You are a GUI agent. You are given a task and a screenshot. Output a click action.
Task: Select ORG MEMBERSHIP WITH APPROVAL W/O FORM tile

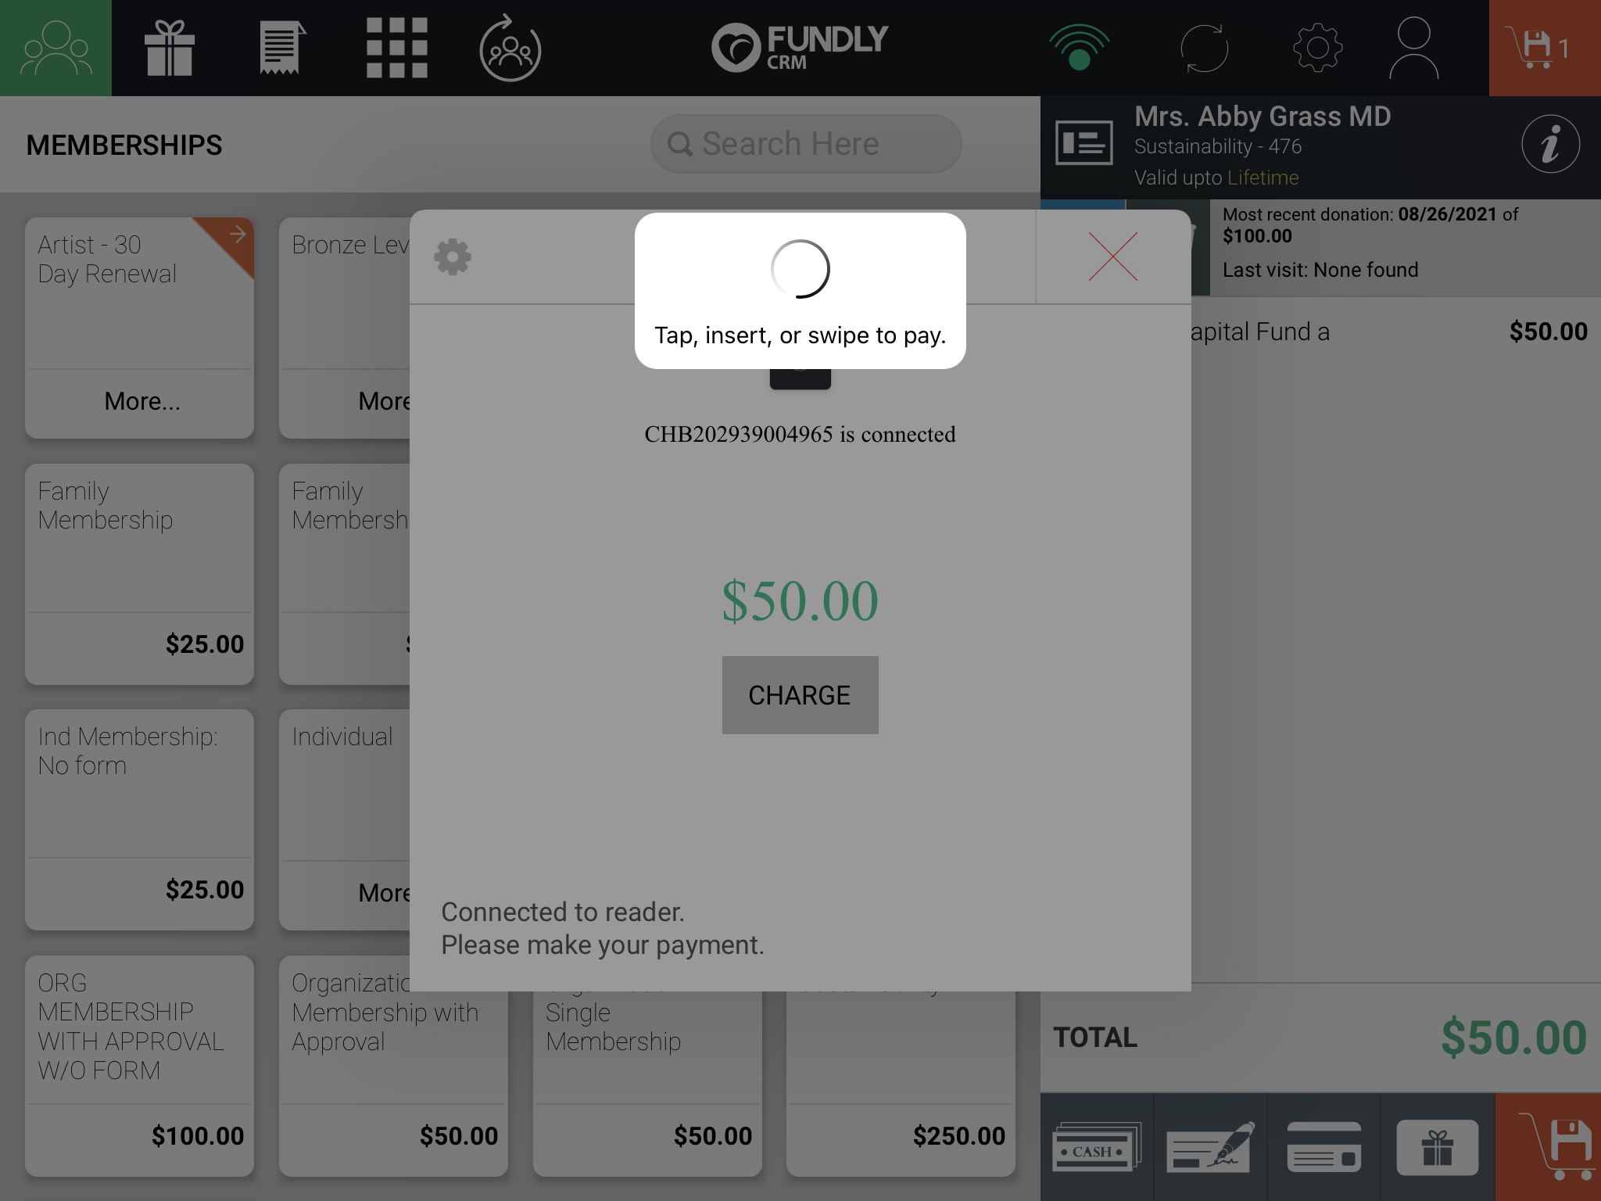point(139,1067)
